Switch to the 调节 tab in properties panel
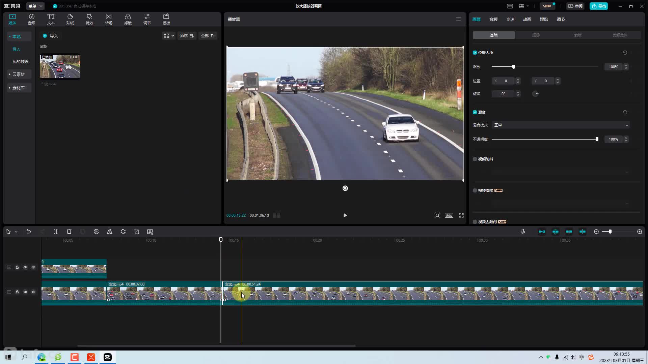 (x=561, y=19)
